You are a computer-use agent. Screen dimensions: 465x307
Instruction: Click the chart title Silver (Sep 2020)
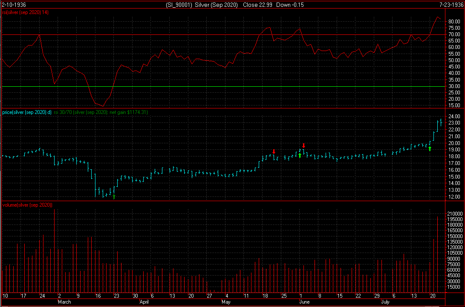coord(216,5)
